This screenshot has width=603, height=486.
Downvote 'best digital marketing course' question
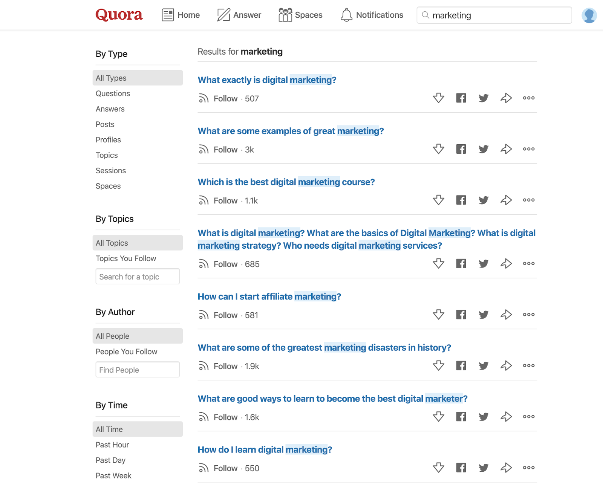(x=438, y=200)
